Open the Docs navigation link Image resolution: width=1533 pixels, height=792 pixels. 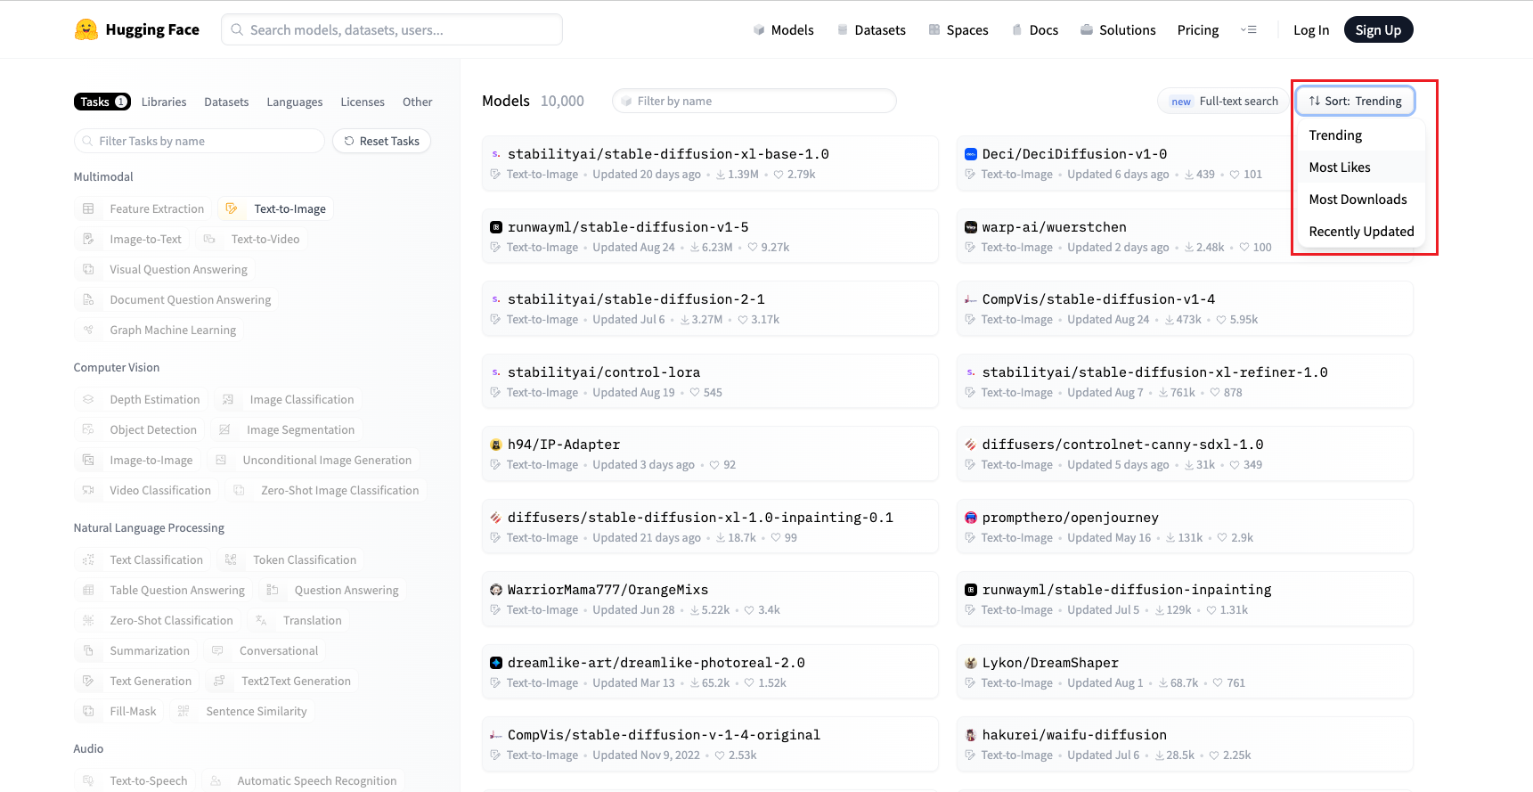click(x=1035, y=29)
